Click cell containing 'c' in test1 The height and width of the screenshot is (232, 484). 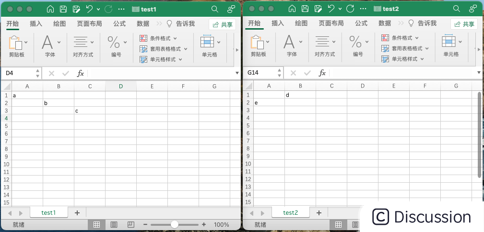click(x=90, y=111)
